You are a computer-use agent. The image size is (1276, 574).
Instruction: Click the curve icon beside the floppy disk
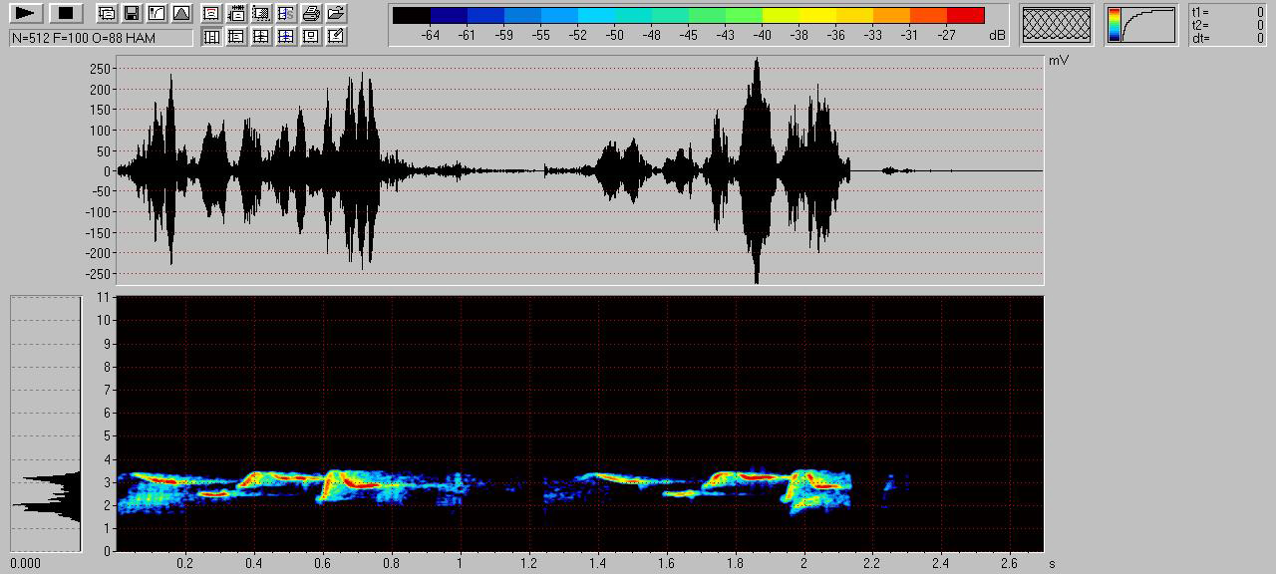click(157, 14)
